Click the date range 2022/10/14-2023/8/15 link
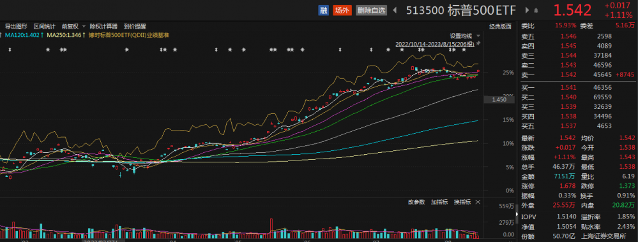 pyautogui.click(x=434, y=43)
